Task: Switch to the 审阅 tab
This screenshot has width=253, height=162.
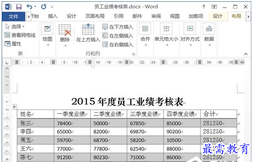Action: [x=156, y=16]
